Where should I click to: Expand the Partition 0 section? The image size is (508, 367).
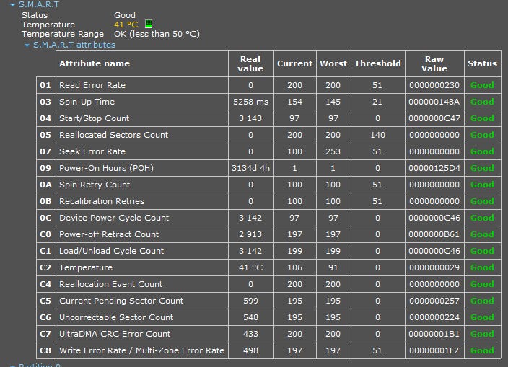pyautogui.click(x=13, y=366)
